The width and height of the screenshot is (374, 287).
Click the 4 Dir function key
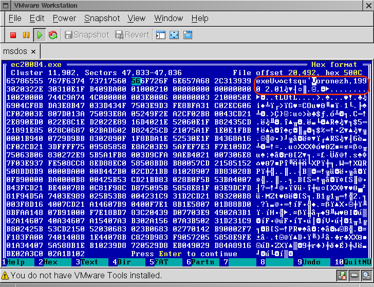pos(129,262)
